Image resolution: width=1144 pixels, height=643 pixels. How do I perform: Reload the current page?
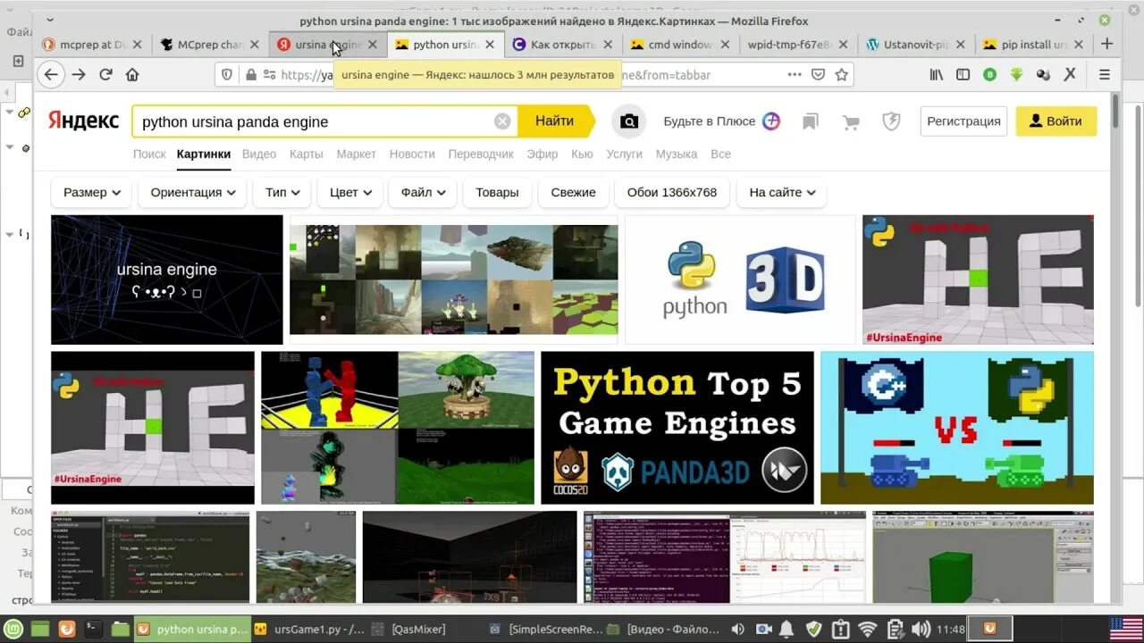105,75
